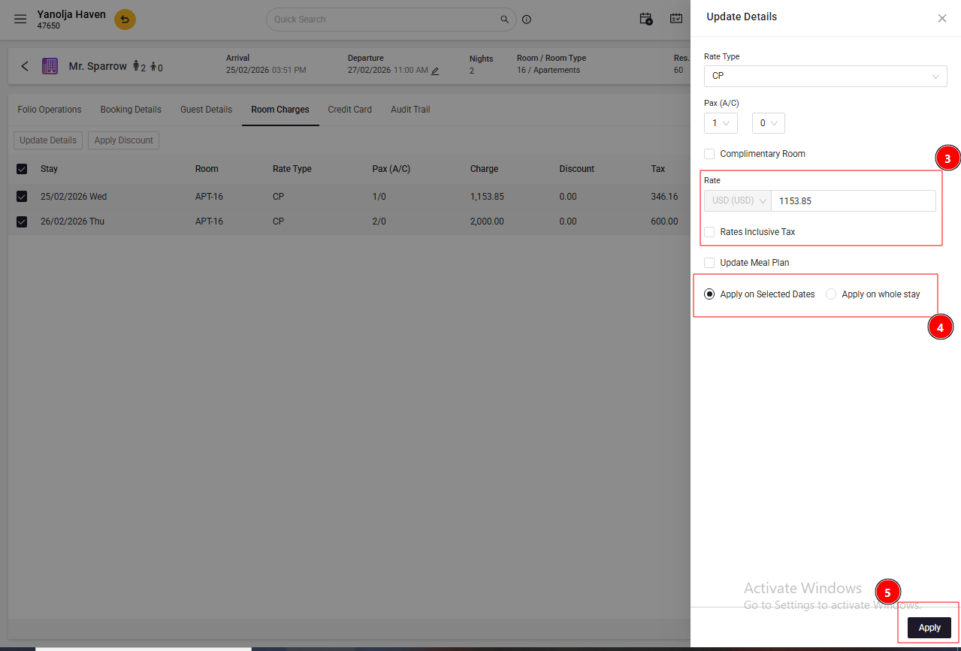961x651 pixels.
Task: Click the charge value 1,153.85
Action: click(487, 197)
